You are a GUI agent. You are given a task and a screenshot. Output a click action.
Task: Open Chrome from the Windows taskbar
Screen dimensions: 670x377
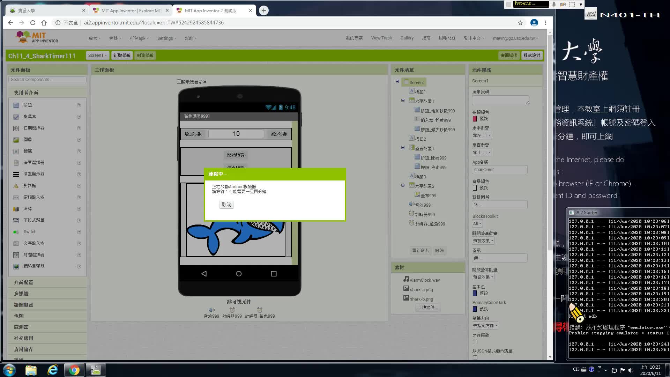74,370
